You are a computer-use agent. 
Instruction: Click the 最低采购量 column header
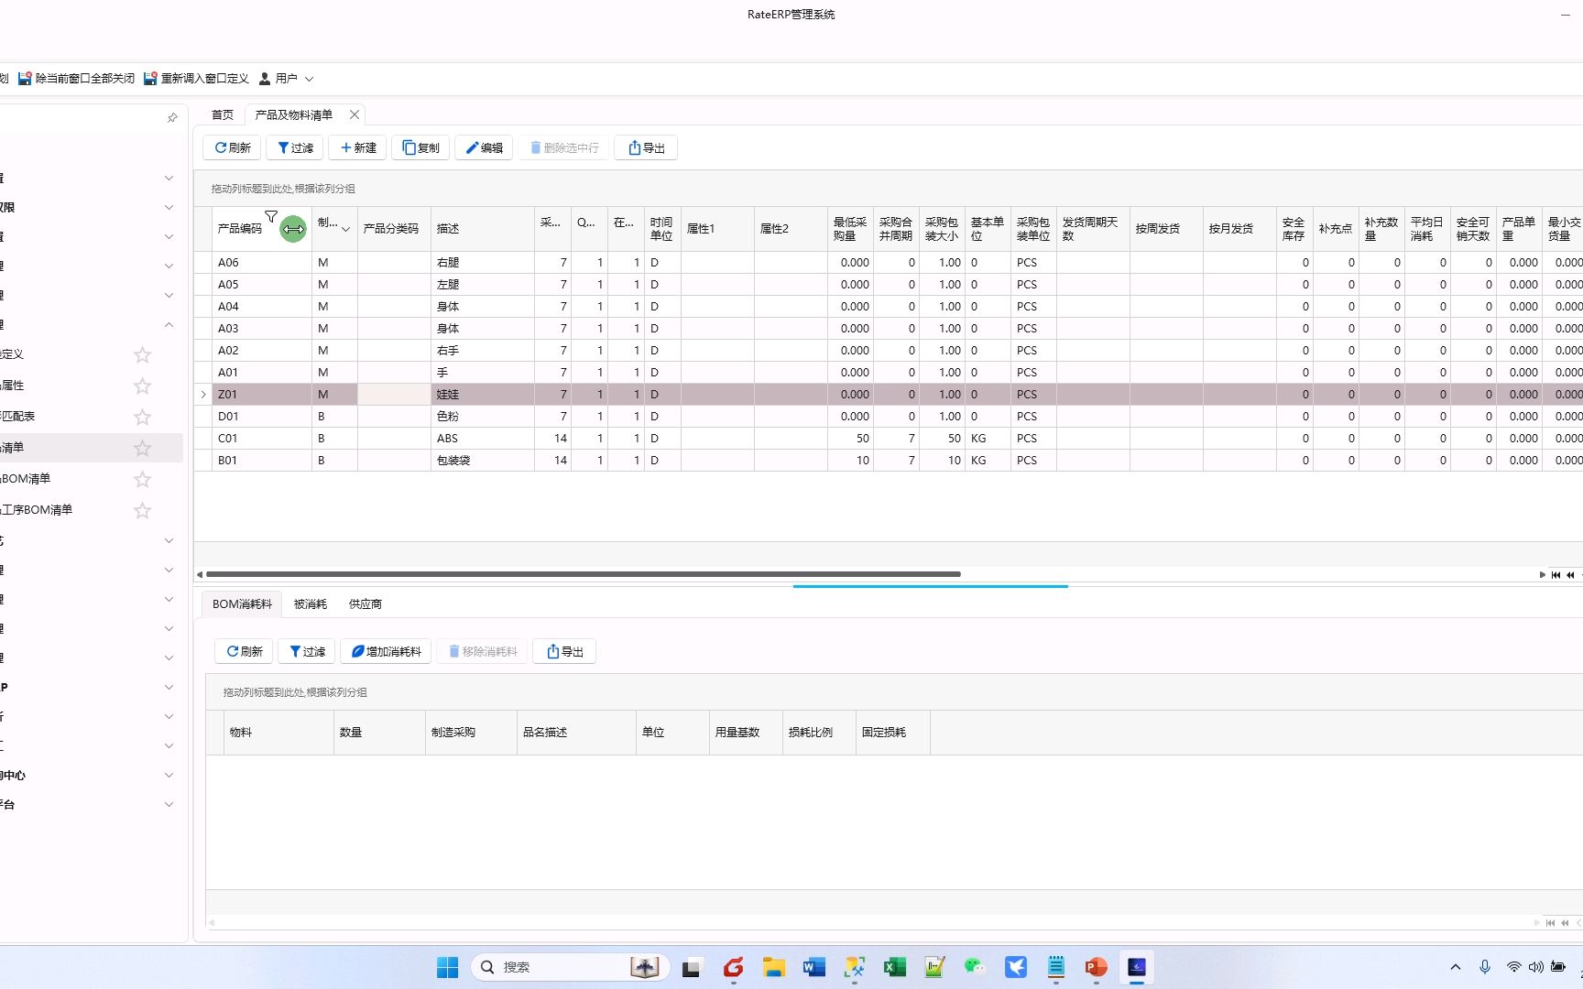[x=850, y=229]
